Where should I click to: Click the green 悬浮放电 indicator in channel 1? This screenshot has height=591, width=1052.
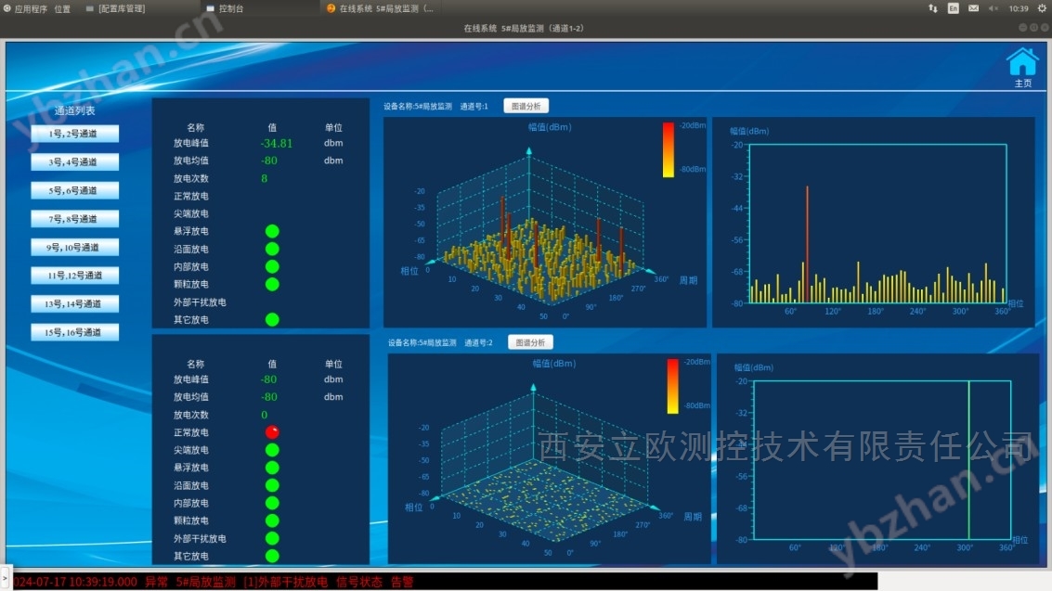[x=272, y=231]
